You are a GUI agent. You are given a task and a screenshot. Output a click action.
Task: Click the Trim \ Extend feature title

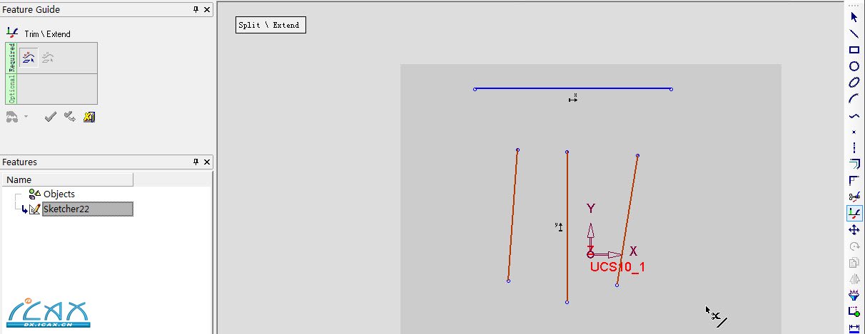coord(47,33)
